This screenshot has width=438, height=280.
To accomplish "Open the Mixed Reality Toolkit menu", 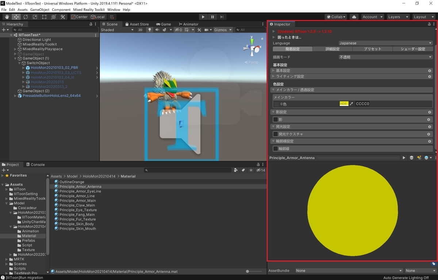I will tap(89, 10).
